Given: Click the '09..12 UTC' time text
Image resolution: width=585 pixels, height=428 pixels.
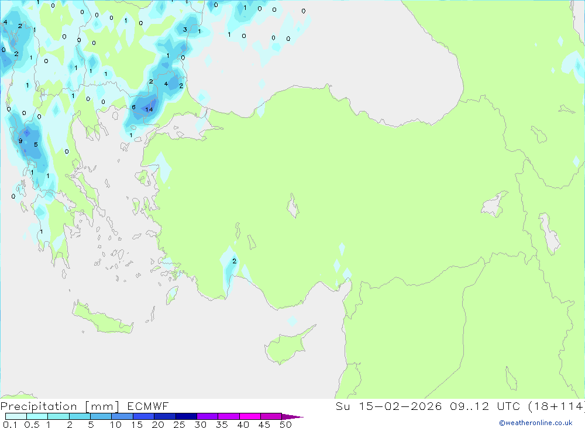Looking at the screenshot, I should pyautogui.click(x=484, y=406).
